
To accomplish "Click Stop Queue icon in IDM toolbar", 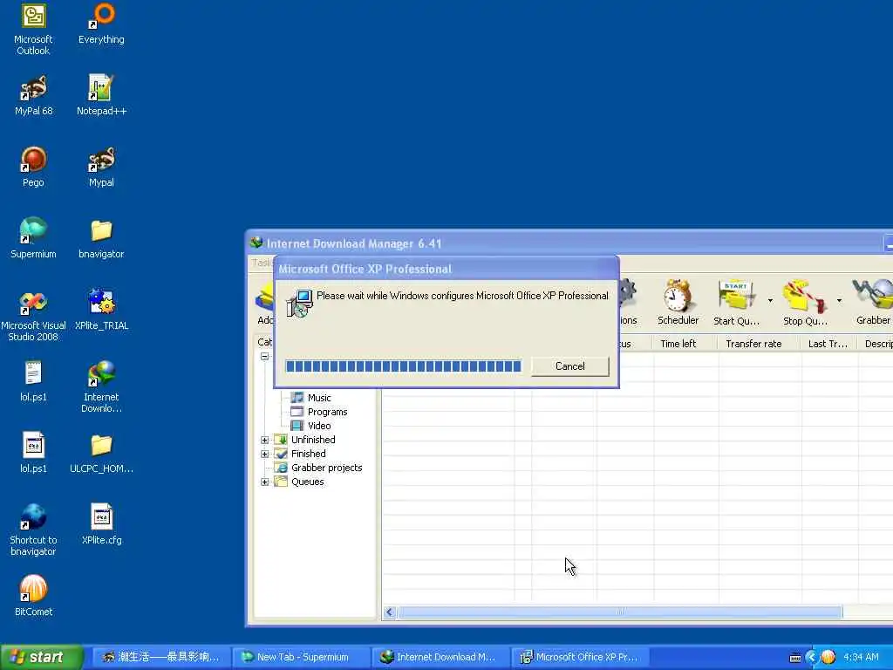I will tap(805, 303).
